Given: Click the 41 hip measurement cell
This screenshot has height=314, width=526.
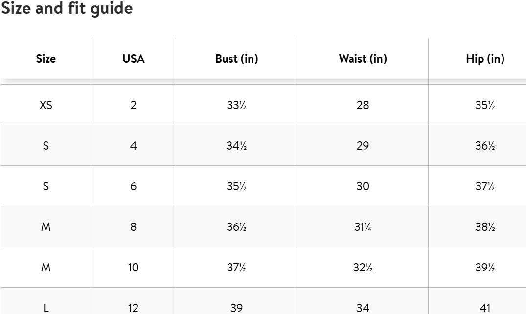Looking at the screenshot, I should click(485, 308).
